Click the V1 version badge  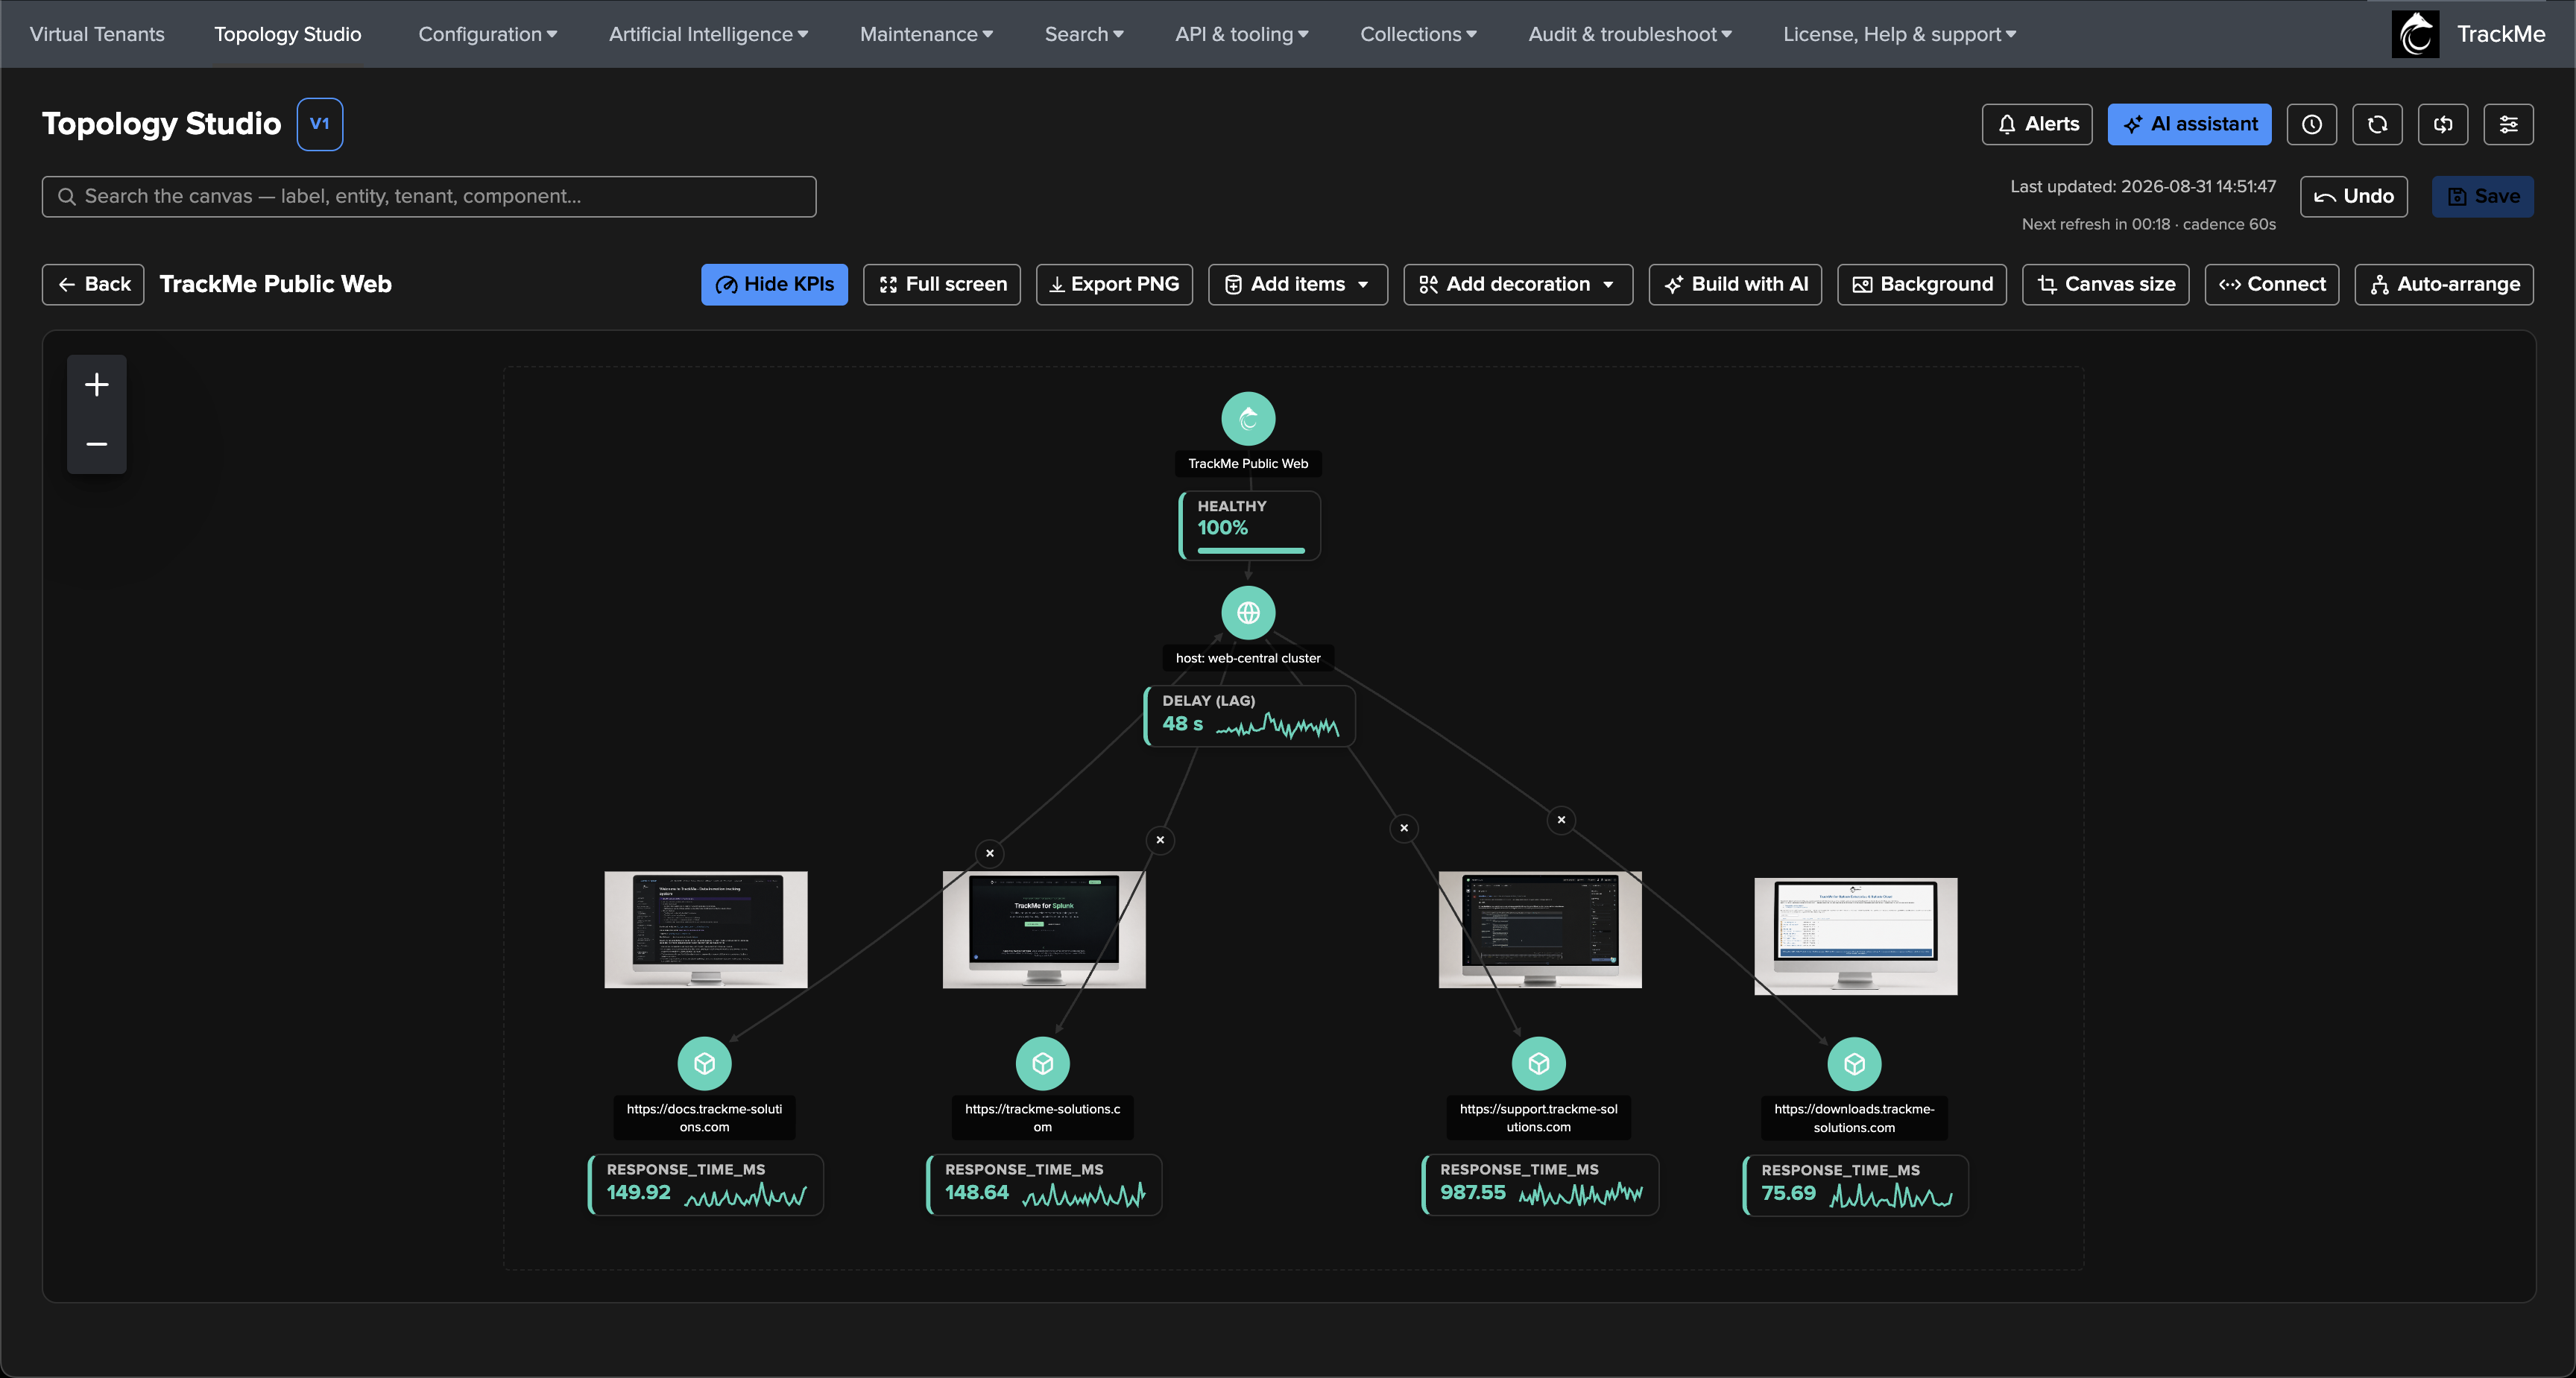320,124
